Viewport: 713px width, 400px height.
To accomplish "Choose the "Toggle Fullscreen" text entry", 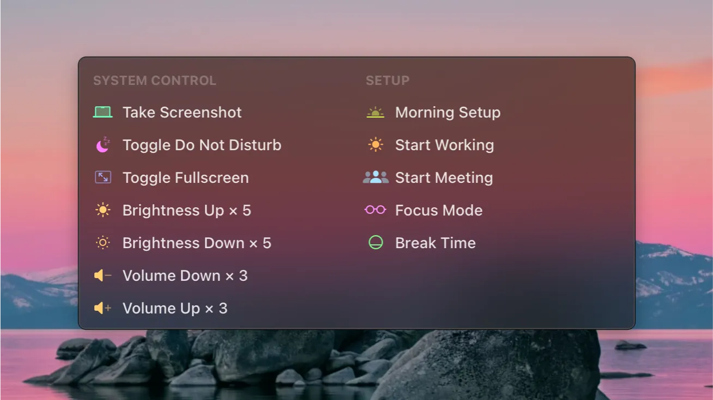I will 185,178.
